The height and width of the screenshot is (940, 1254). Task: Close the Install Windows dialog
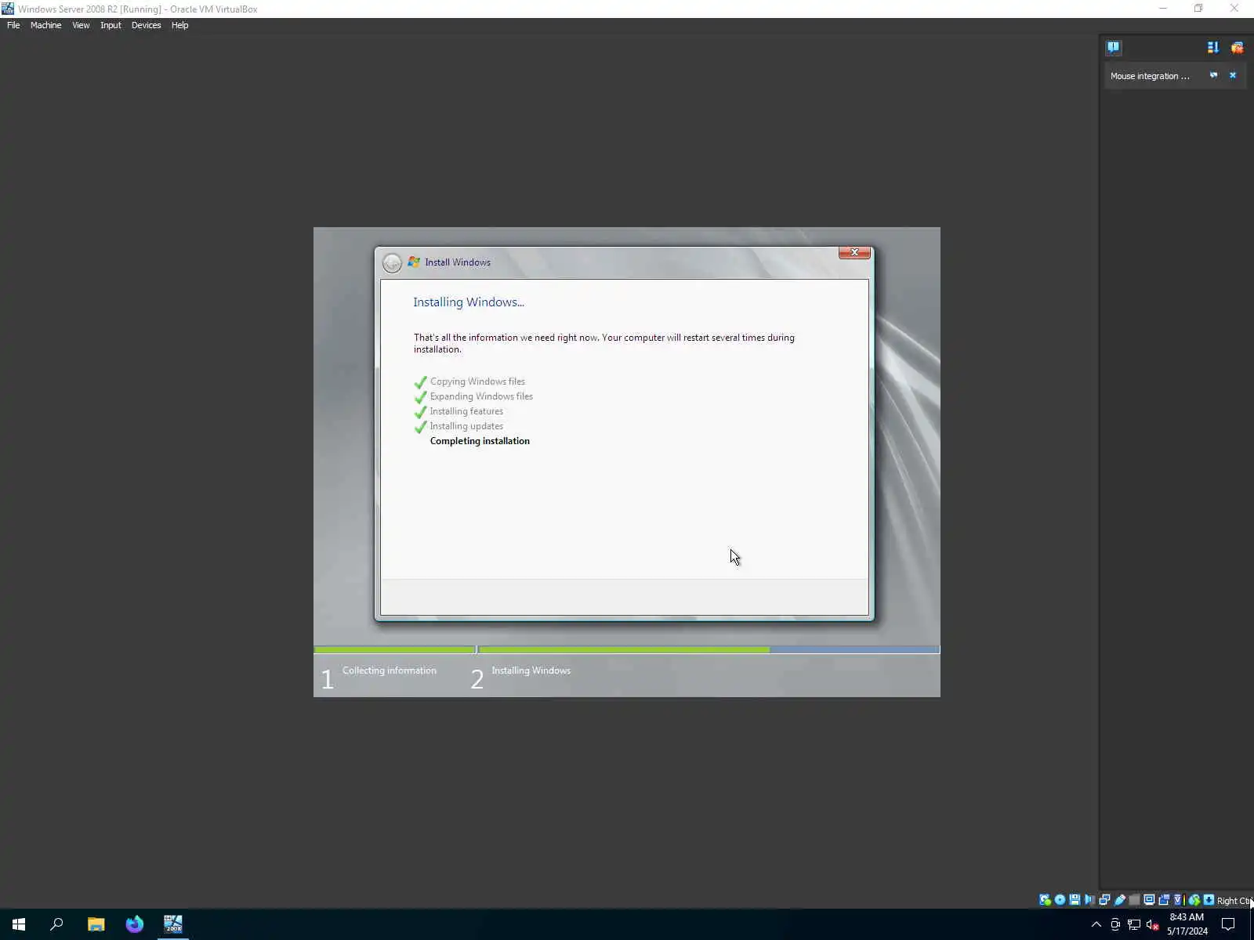[x=854, y=252]
